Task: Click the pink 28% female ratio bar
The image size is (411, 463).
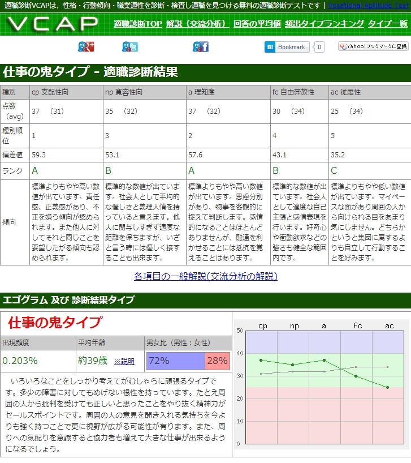Action: click(217, 361)
